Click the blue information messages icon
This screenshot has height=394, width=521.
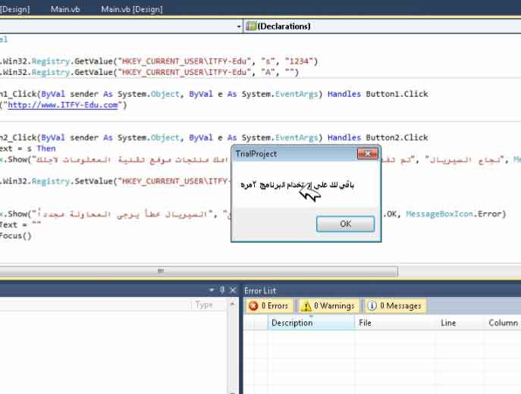pyautogui.click(x=372, y=306)
